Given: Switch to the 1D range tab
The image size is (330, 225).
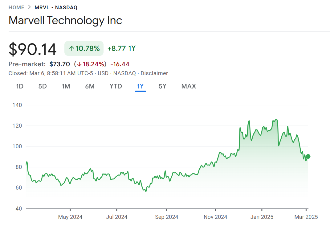Looking at the screenshot, I should click(20, 86).
